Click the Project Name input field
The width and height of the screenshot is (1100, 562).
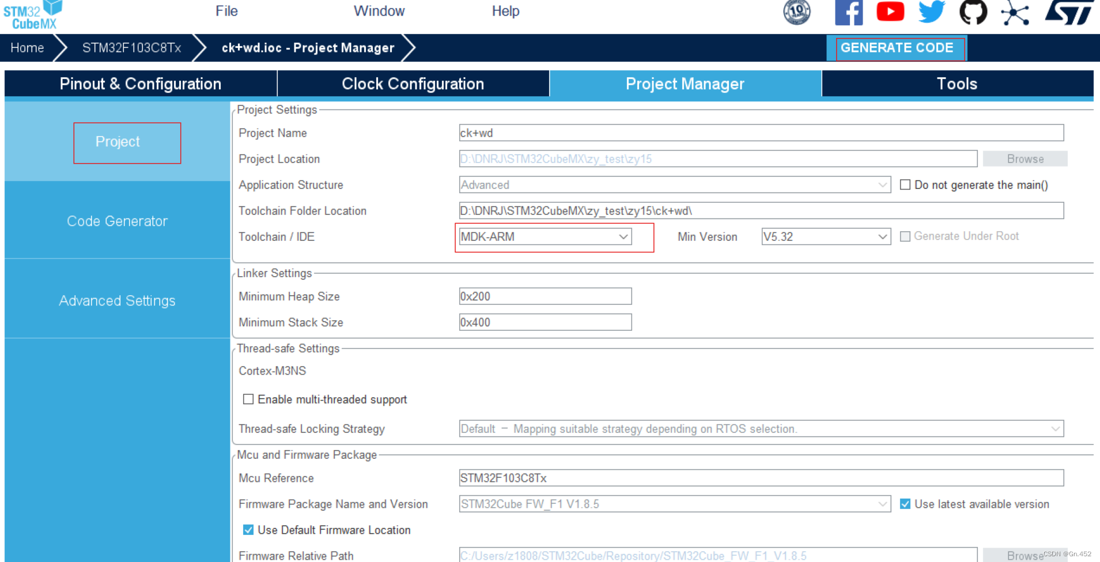(x=761, y=133)
